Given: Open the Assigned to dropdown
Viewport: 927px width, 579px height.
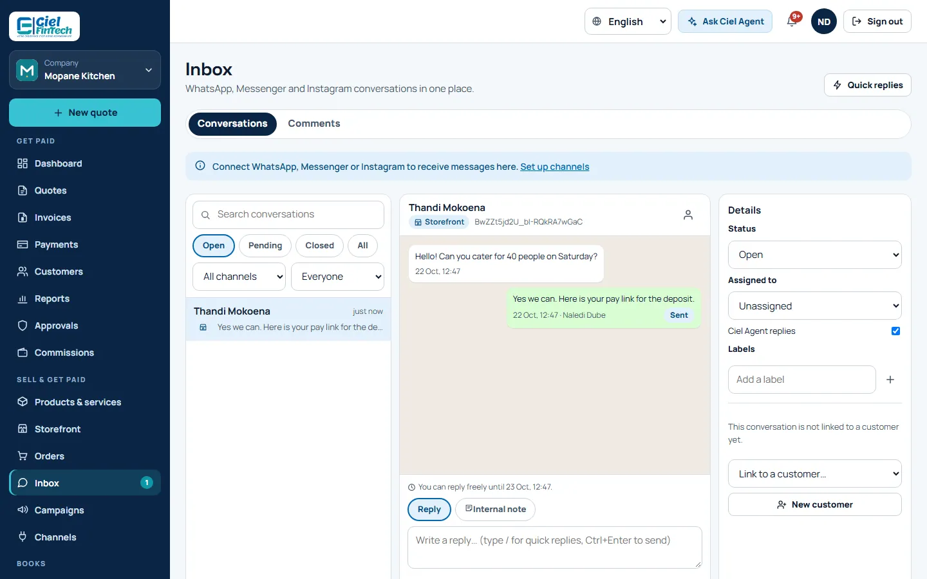Looking at the screenshot, I should pos(815,306).
